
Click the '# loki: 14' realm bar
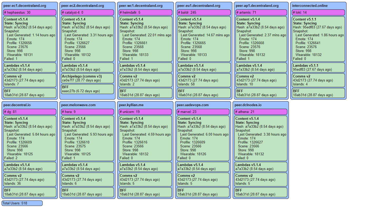click(318, 12)
